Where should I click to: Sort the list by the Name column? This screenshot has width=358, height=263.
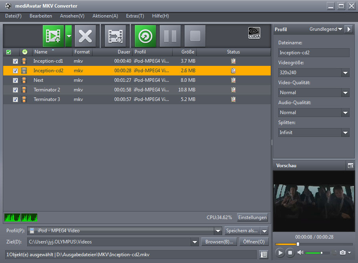[x=52, y=52]
